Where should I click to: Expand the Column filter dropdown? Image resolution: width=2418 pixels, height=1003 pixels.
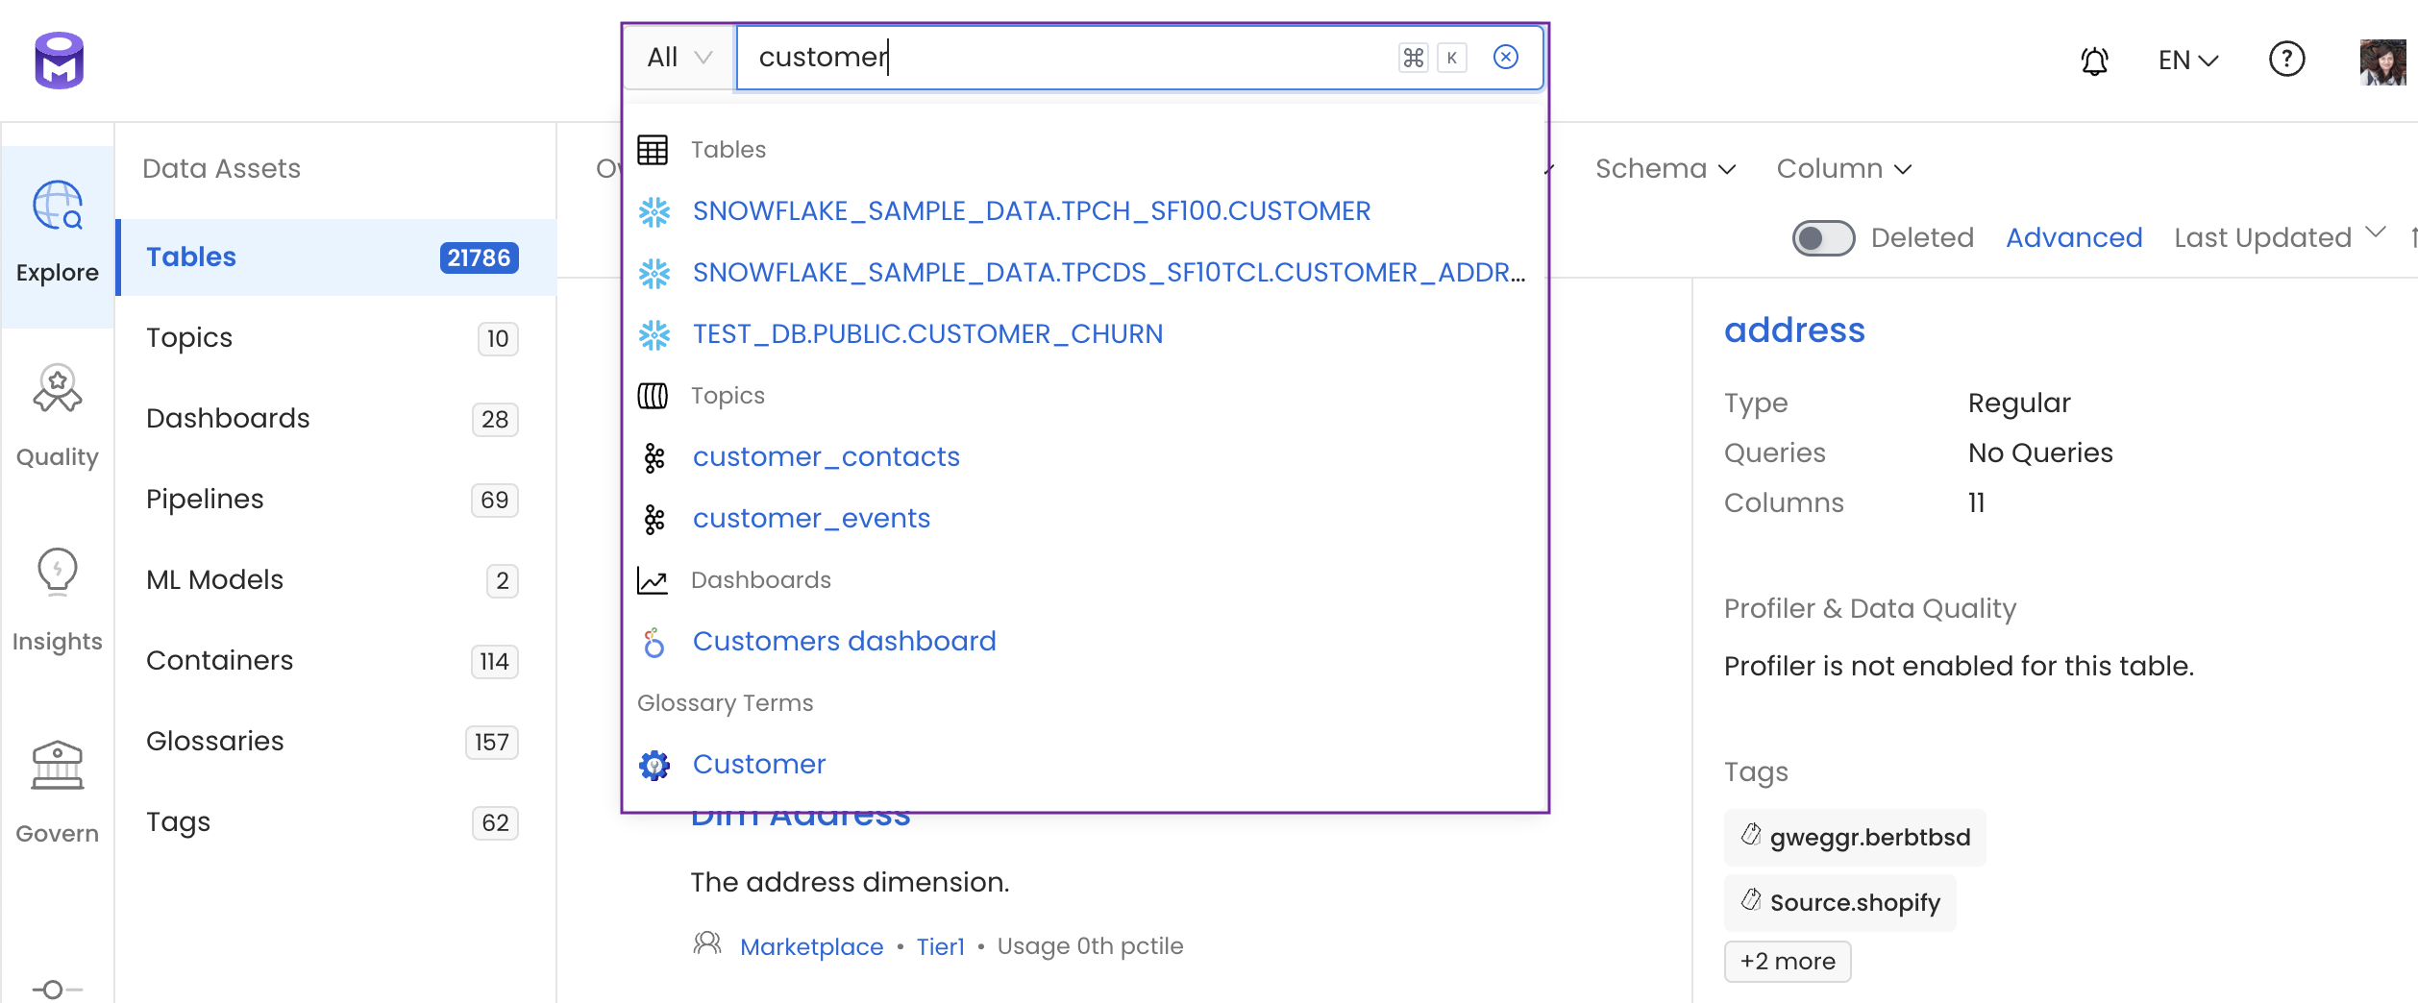pyautogui.click(x=1844, y=169)
